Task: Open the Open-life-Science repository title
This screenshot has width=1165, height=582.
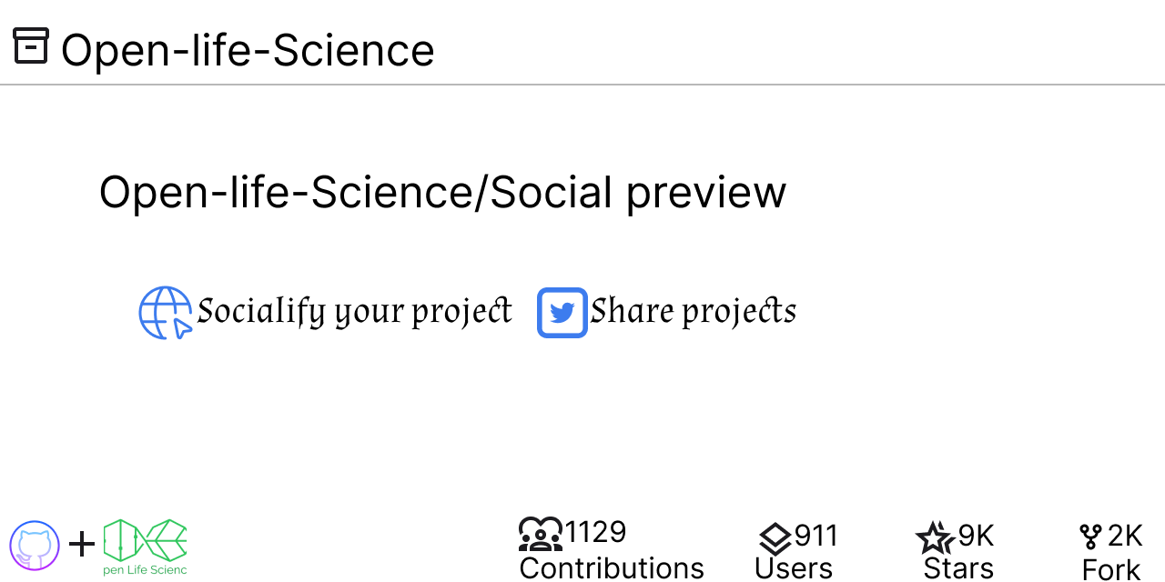Action: [248, 50]
